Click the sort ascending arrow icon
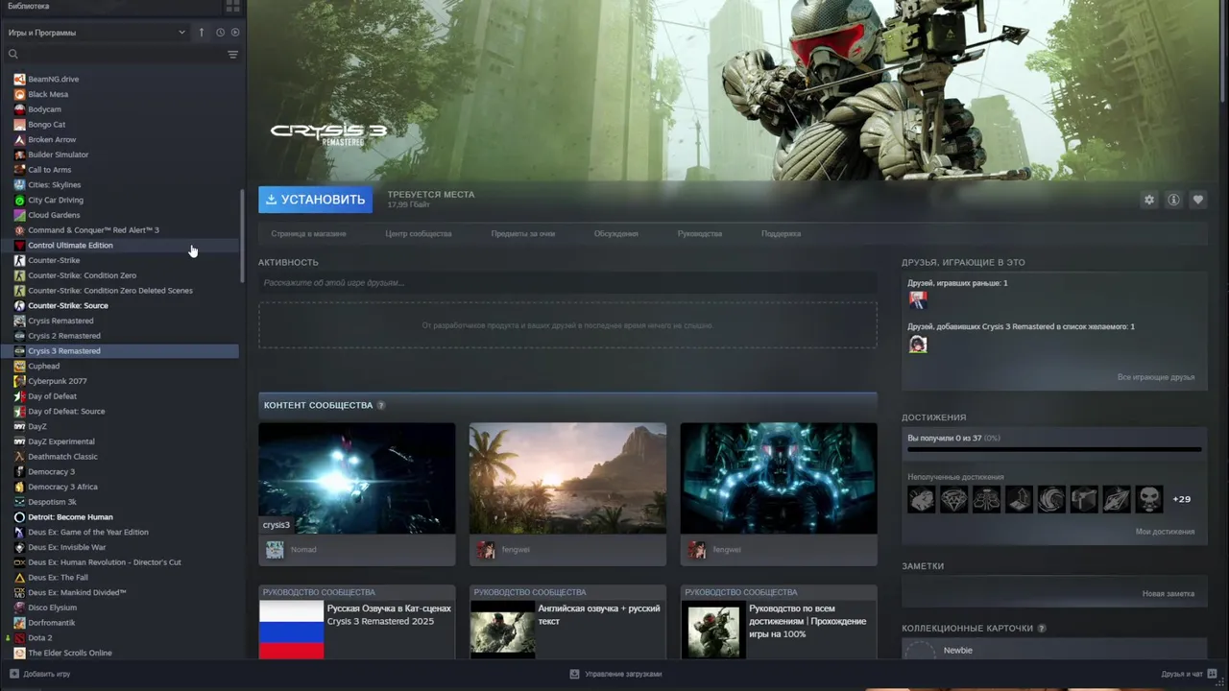This screenshot has width=1229, height=691. point(202,33)
